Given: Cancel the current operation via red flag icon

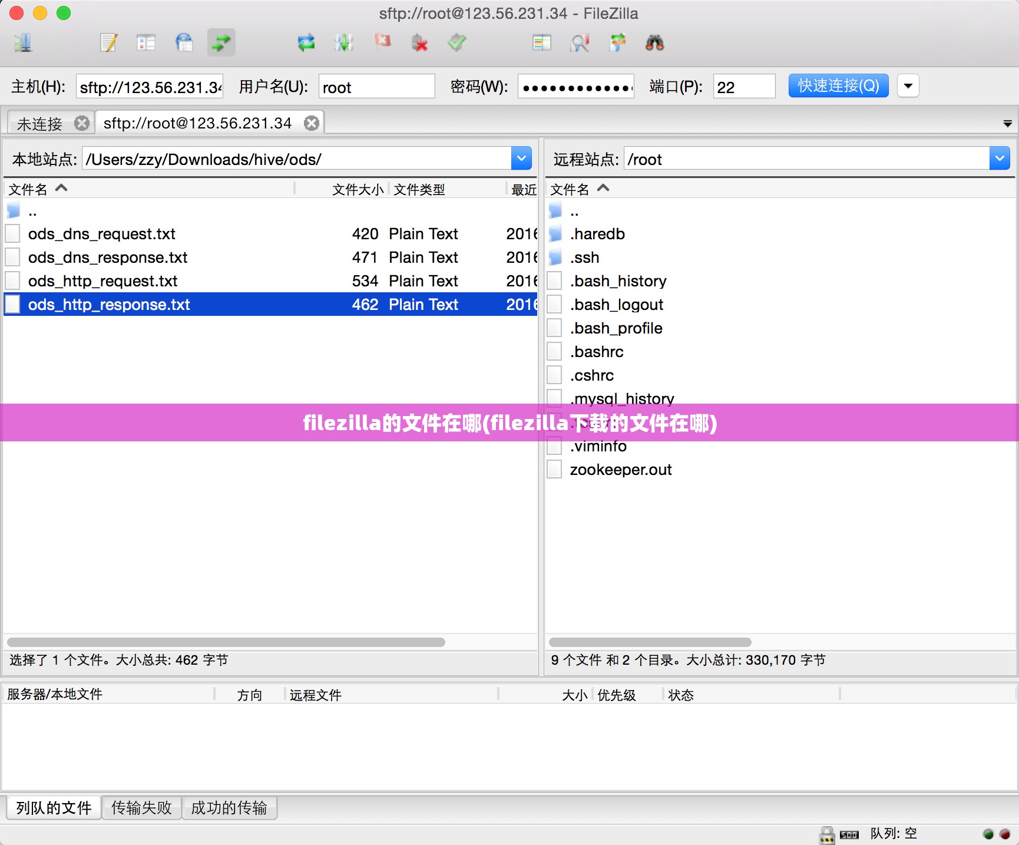Looking at the screenshot, I should click(x=382, y=41).
